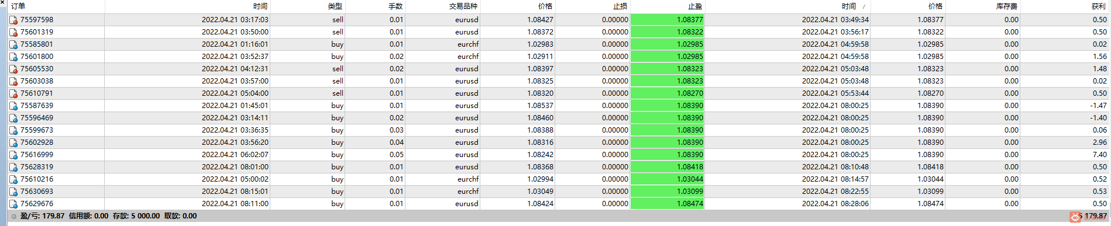Viewport: 1111px width, 226px height.
Task: Click close time 2022.04.21 08:28:06
Action: coord(835,204)
